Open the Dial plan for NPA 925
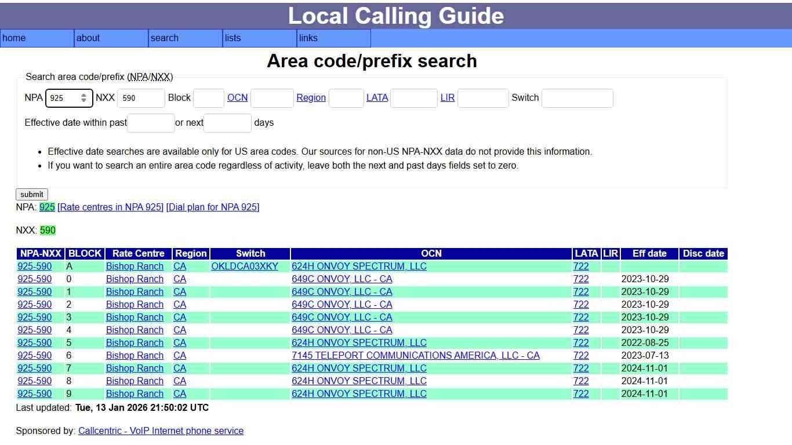 [x=213, y=207]
